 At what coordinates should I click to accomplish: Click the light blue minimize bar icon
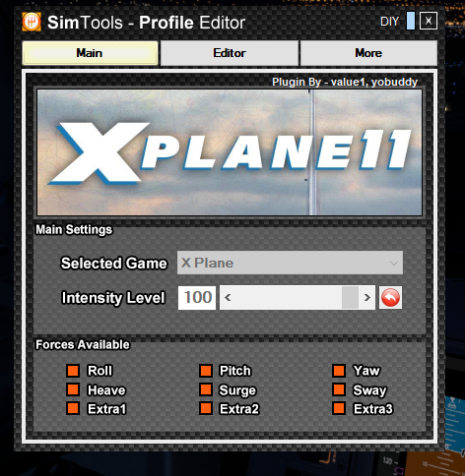(411, 21)
